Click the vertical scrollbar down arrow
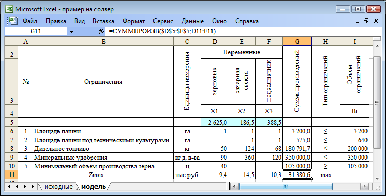The image size is (386, 196). click(x=377, y=178)
